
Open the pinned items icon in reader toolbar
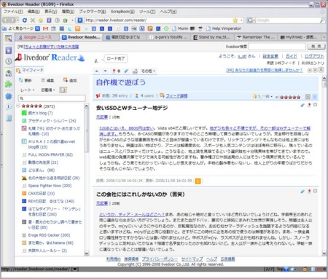pyautogui.click(x=116, y=71)
